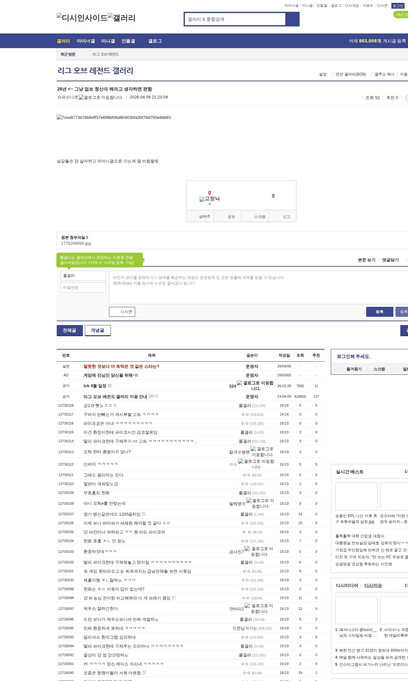Image resolution: width=408 pixels, height=681 pixels.
Task: Expand the 연관 갤러리(8/28) list
Action: (x=351, y=74)
